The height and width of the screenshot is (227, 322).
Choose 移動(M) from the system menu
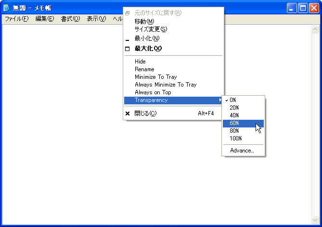173,21
